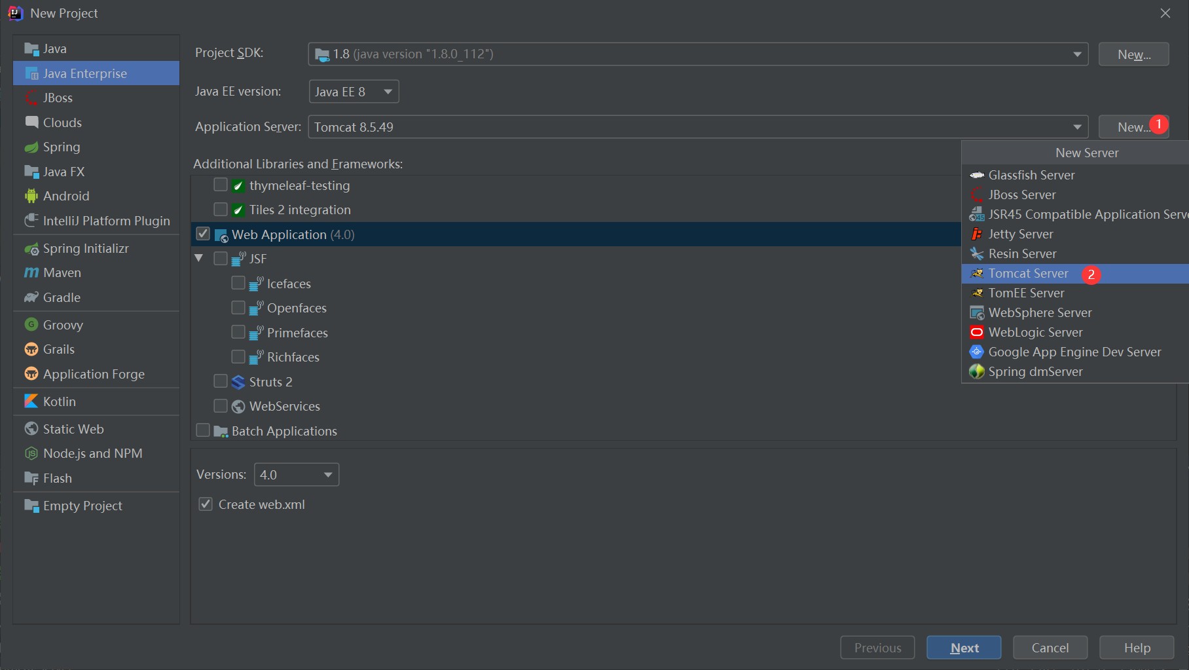Click the WebLogic Server icon
Viewport: 1189px width, 670px height.
pyautogui.click(x=977, y=332)
